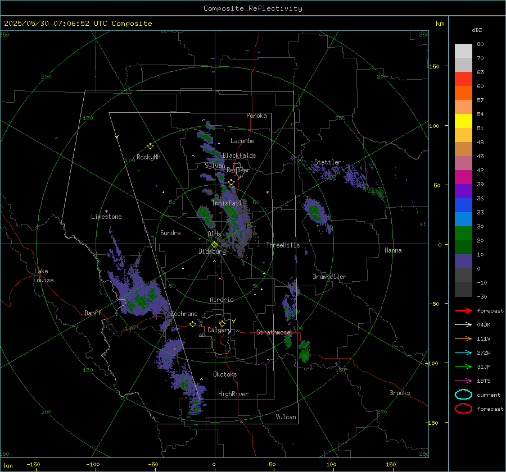The image size is (506, 472).
Task: Click the Strathmore label
Action: tap(274, 332)
